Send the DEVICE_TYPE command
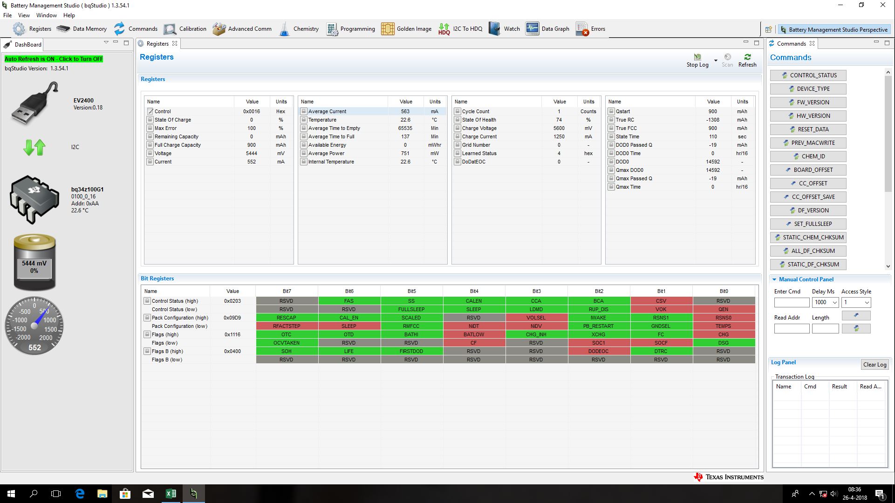This screenshot has height=503, width=895. pyautogui.click(x=808, y=89)
